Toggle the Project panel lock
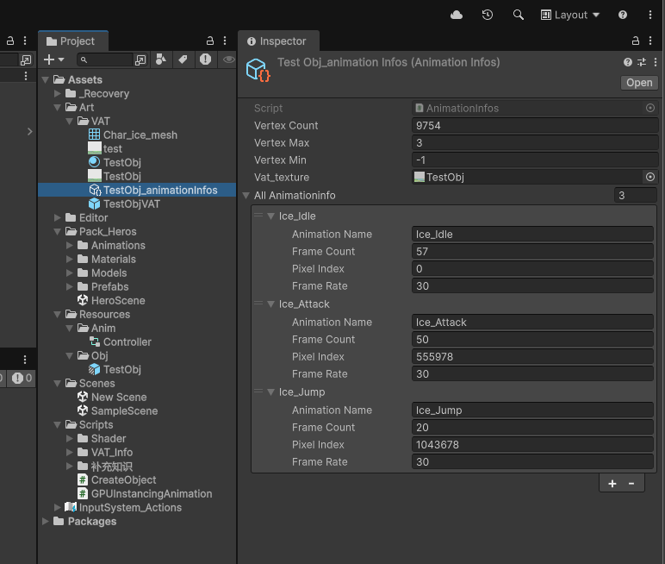 pos(210,41)
